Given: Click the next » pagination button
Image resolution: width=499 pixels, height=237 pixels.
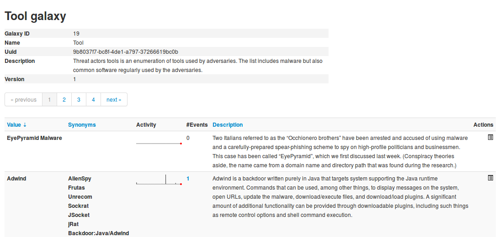Looking at the screenshot, I should coord(114,100).
